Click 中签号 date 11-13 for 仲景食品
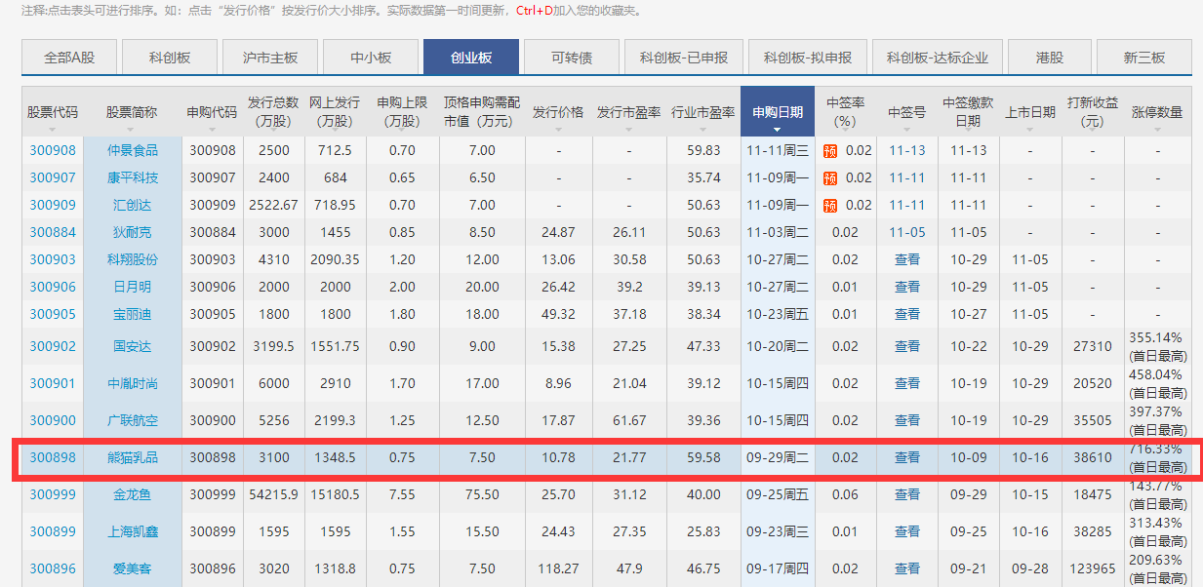This screenshot has width=1203, height=587. (x=907, y=150)
